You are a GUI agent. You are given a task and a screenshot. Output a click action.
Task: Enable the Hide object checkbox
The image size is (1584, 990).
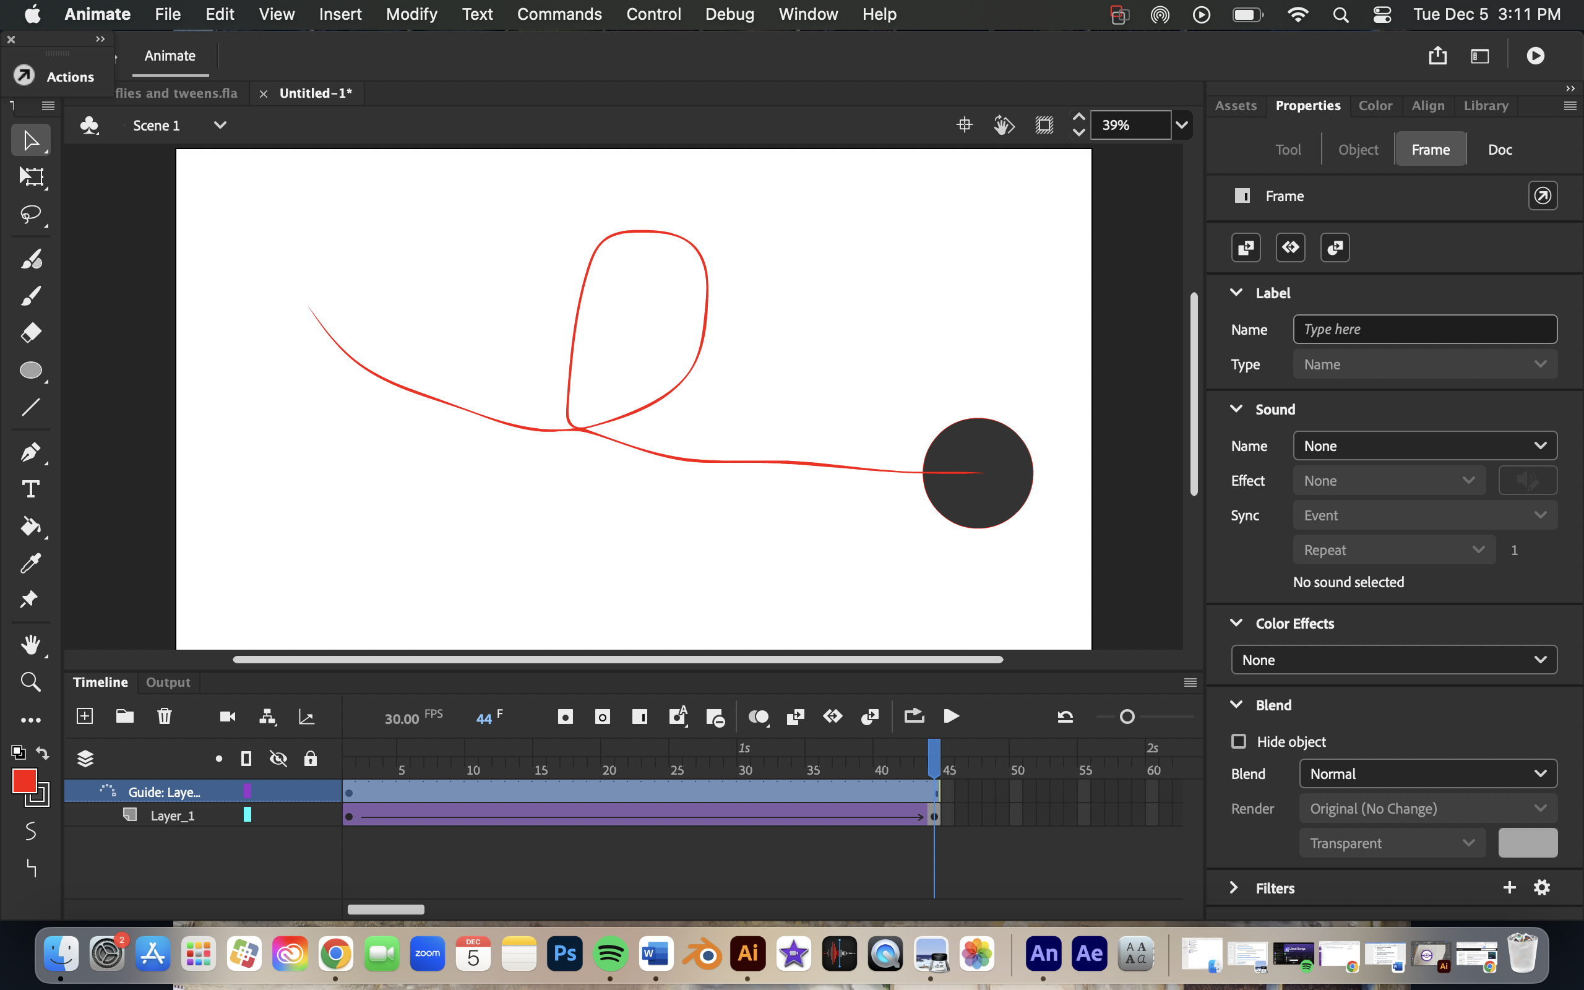(x=1238, y=741)
